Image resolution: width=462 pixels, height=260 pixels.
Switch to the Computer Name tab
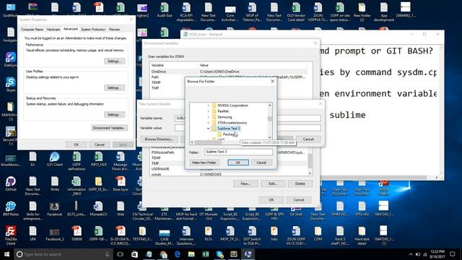(x=32, y=30)
